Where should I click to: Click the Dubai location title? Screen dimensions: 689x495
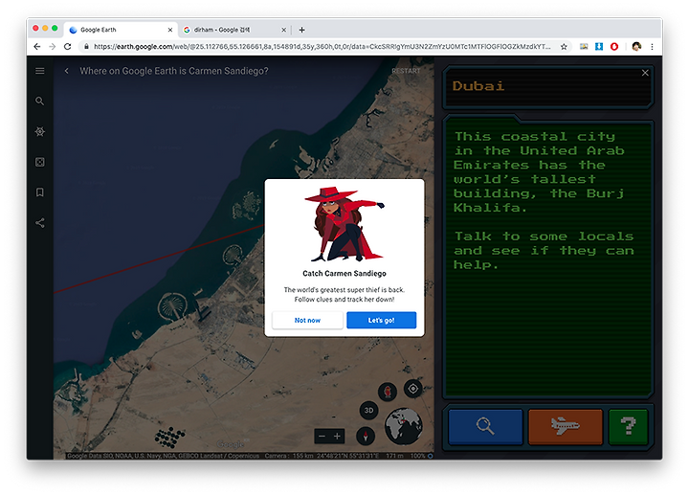click(x=478, y=86)
